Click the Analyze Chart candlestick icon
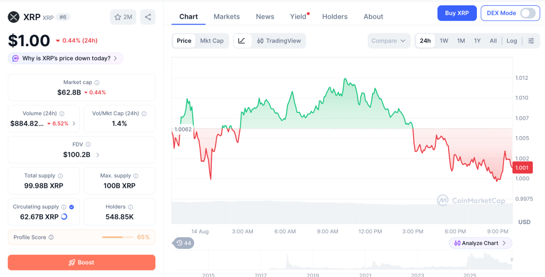 pyautogui.click(x=457, y=243)
